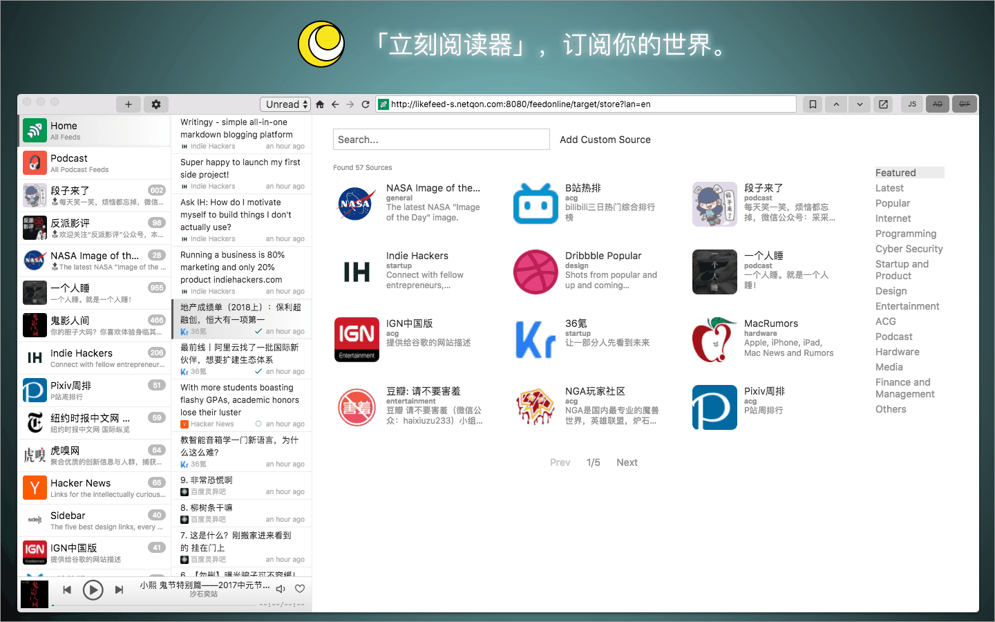Bookmark the current page
Viewport: 995px width, 622px height.
(812, 104)
